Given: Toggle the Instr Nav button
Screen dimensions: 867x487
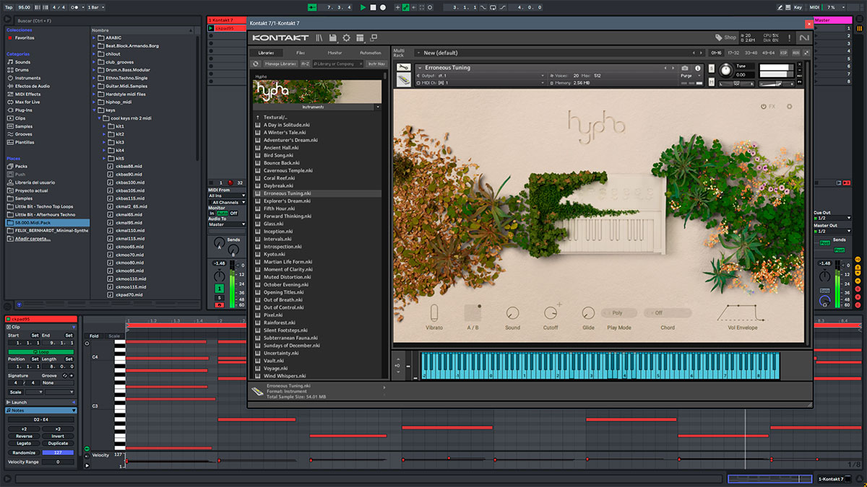Looking at the screenshot, I should pyautogui.click(x=376, y=63).
